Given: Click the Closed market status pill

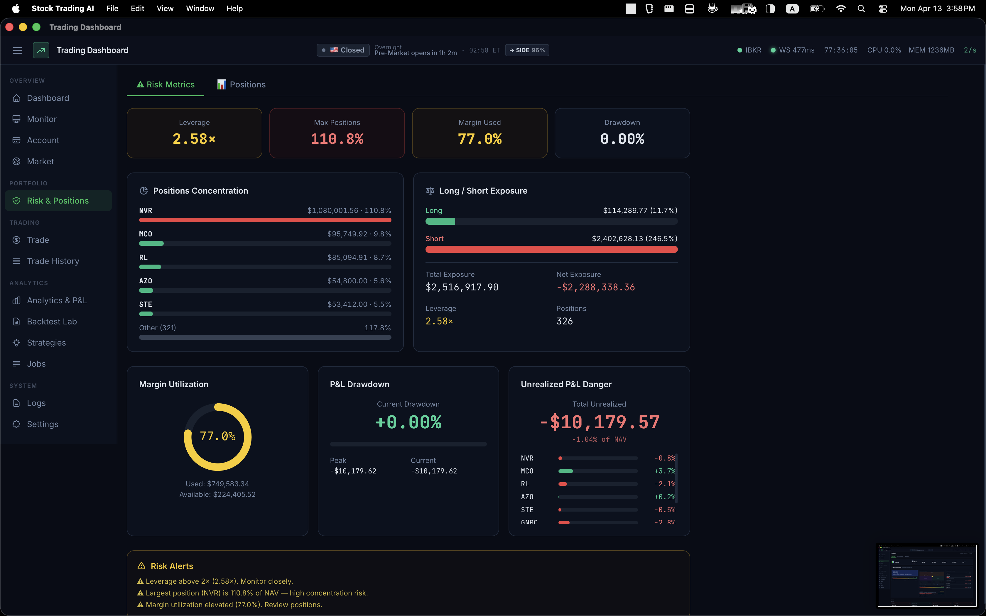Looking at the screenshot, I should click(x=343, y=50).
